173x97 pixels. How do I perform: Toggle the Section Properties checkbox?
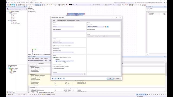[8, 11]
